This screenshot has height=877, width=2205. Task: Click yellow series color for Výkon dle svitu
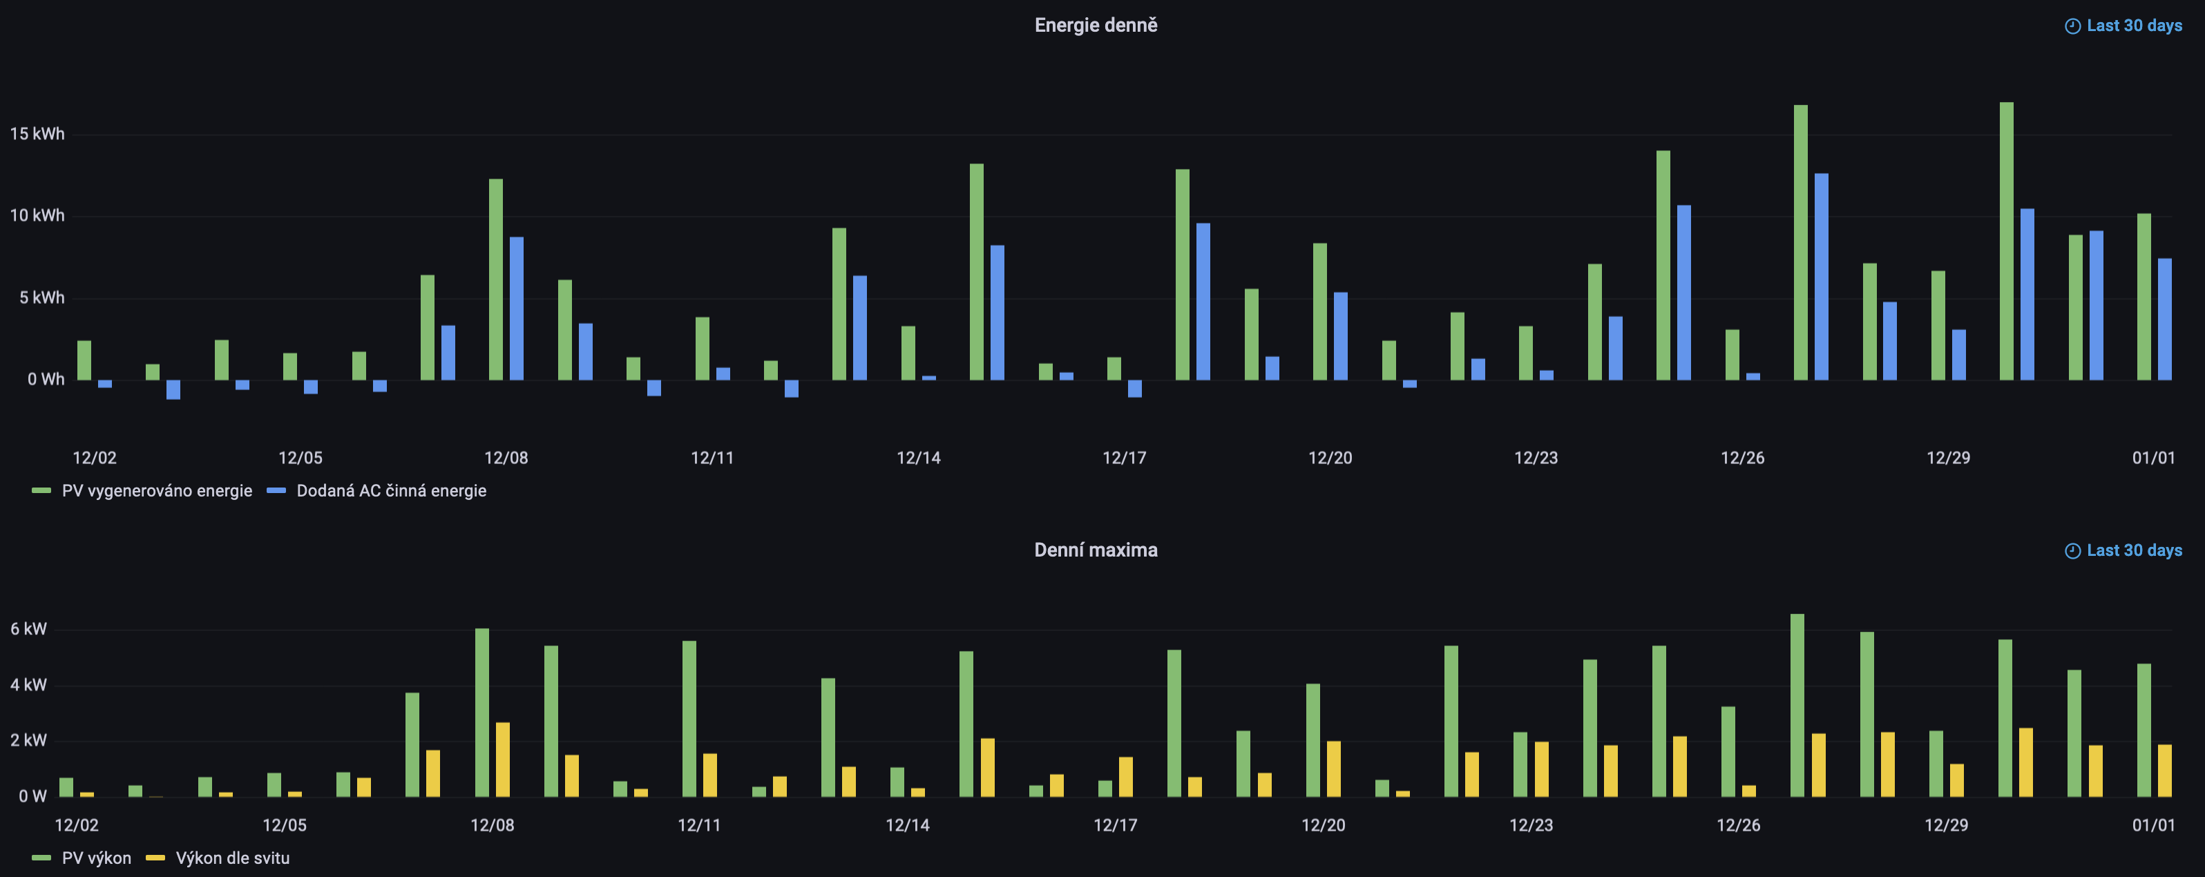[155, 858]
